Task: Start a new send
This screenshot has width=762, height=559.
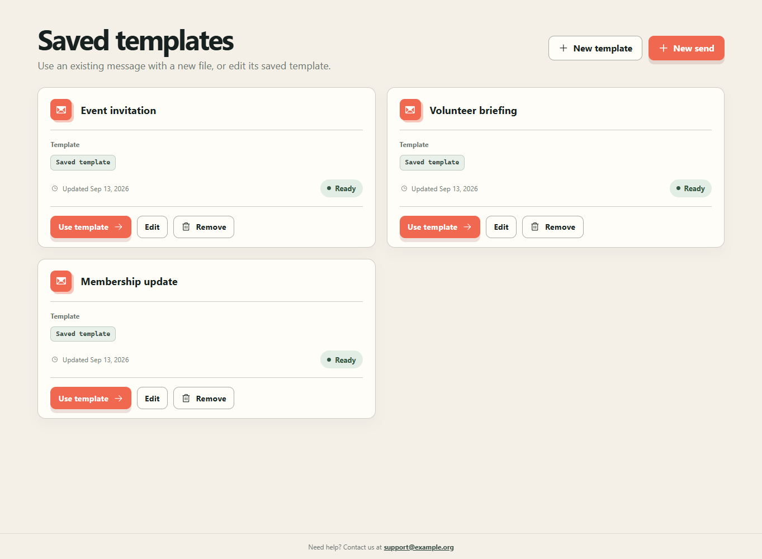Action: coord(687,48)
